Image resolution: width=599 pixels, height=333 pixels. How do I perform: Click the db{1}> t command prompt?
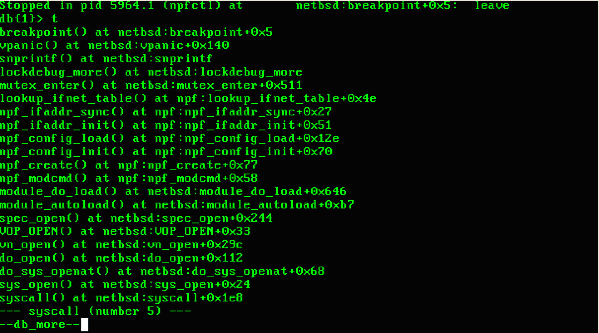[29, 19]
